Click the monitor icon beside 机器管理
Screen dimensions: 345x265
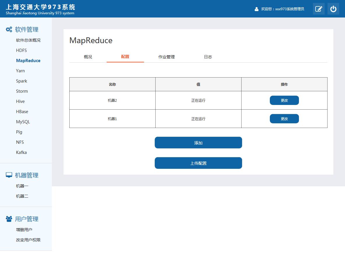pyautogui.click(x=9, y=175)
